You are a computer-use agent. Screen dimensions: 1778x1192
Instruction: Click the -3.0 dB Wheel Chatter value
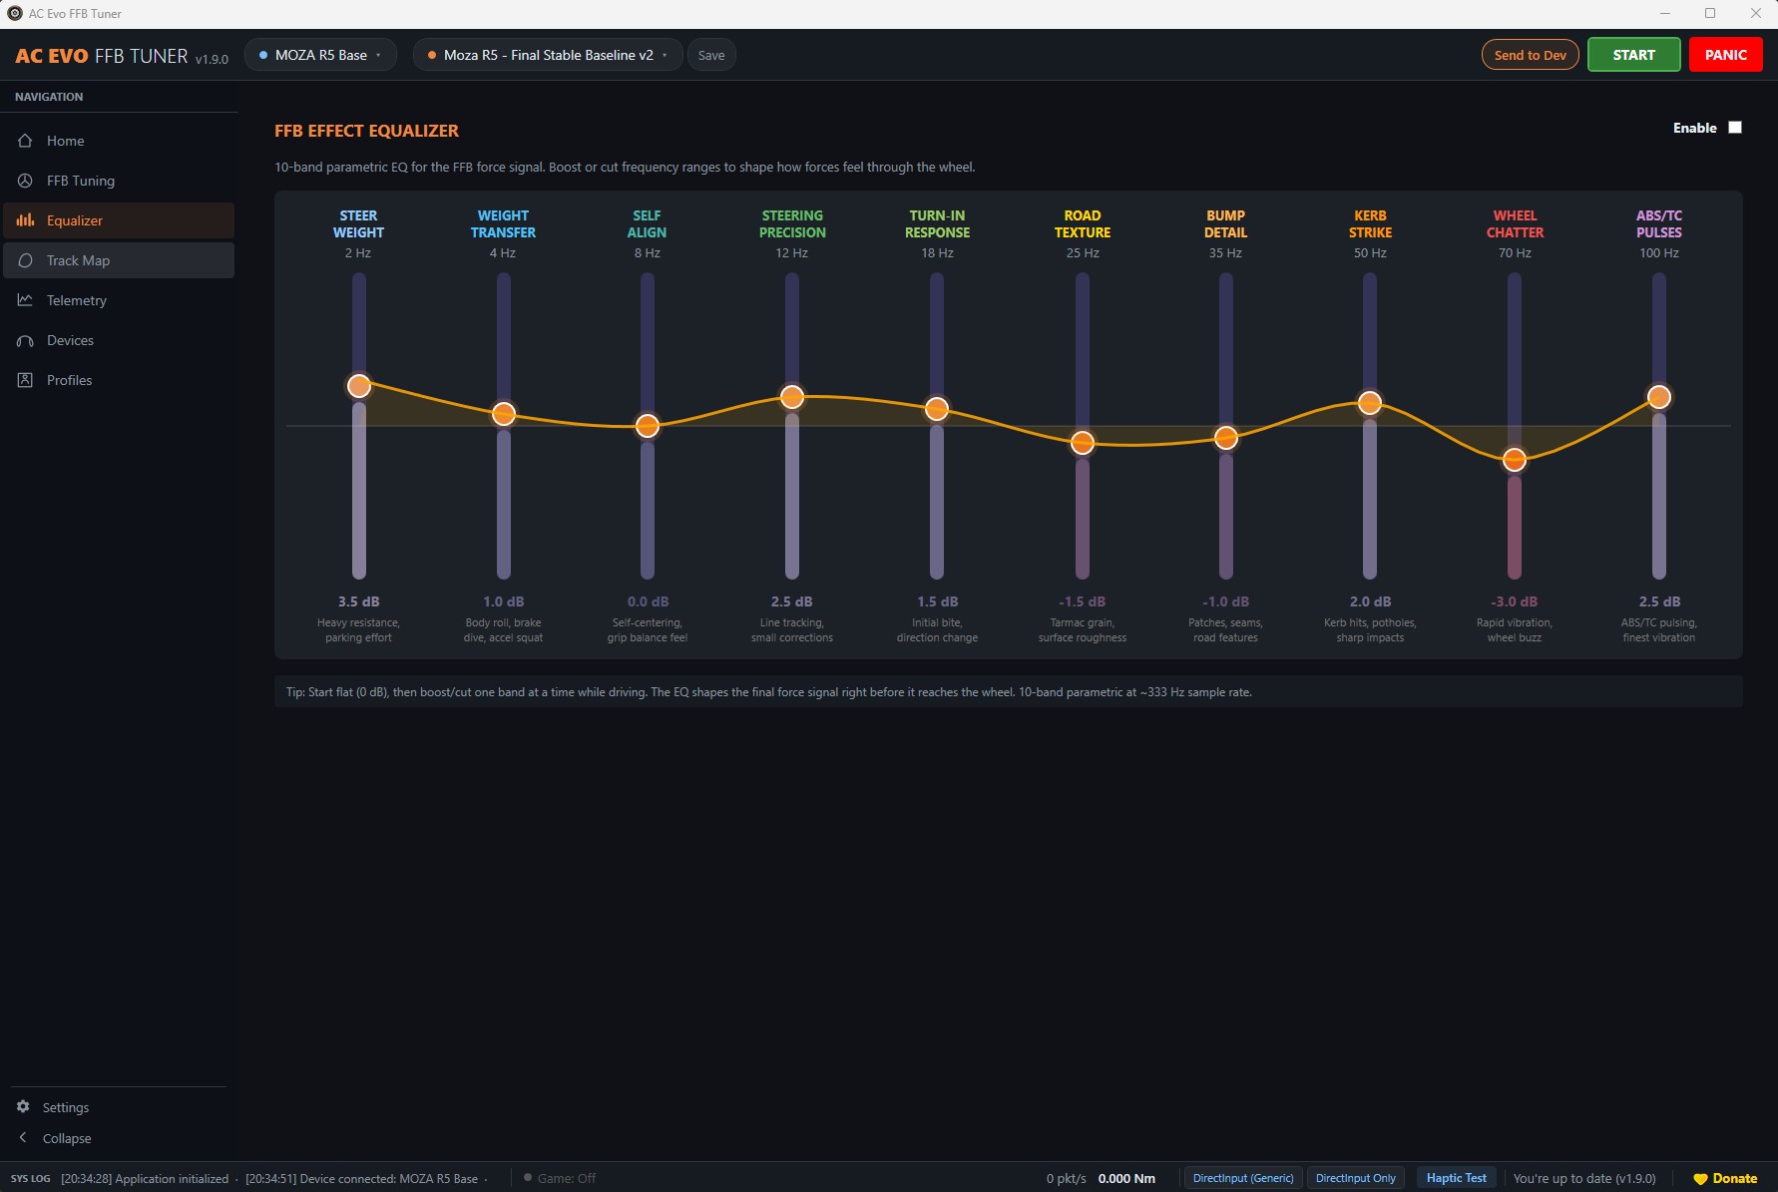1515,601
